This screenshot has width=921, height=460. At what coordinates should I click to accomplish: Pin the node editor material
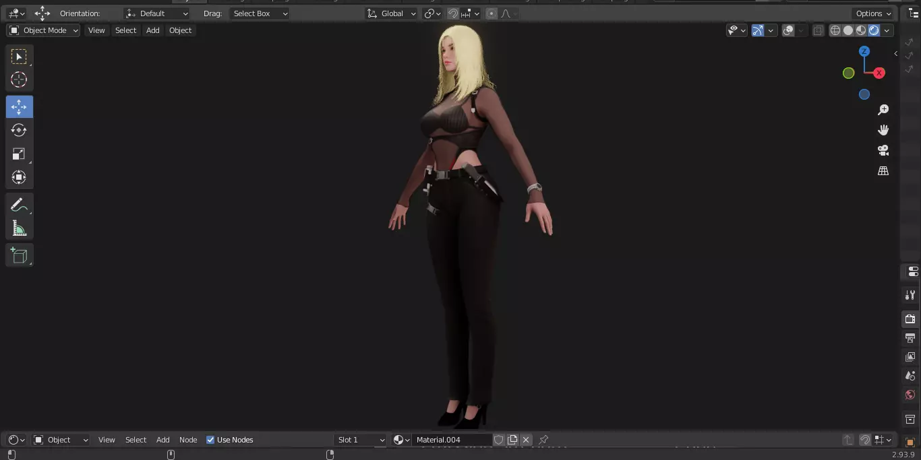pyautogui.click(x=543, y=440)
